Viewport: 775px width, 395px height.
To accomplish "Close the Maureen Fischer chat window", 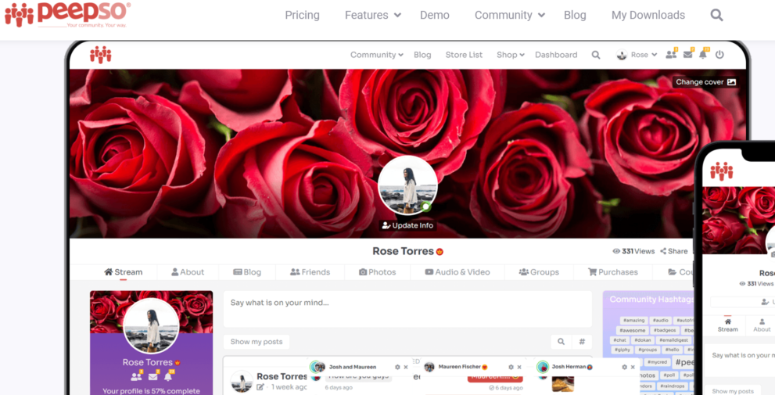I will (518, 367).
